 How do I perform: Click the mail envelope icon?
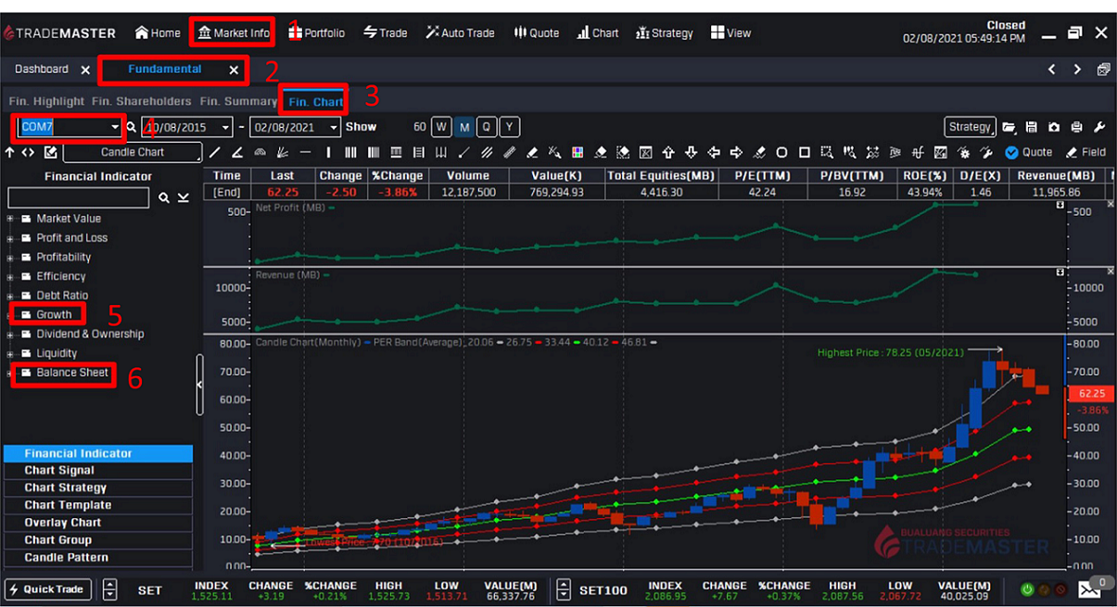(x=1089, y=589)
